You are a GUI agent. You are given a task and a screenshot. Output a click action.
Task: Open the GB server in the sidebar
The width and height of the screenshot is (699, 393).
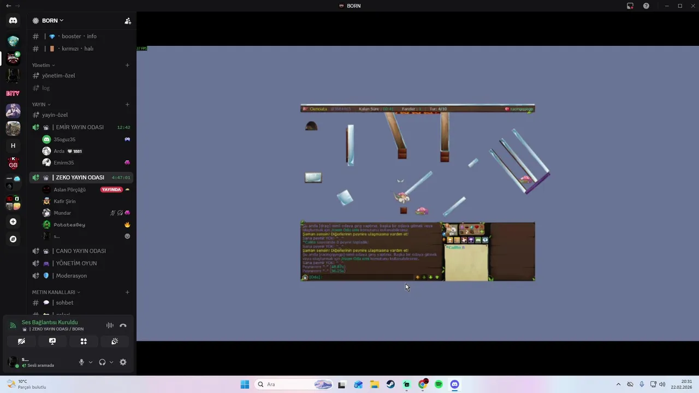pos(13,163)
